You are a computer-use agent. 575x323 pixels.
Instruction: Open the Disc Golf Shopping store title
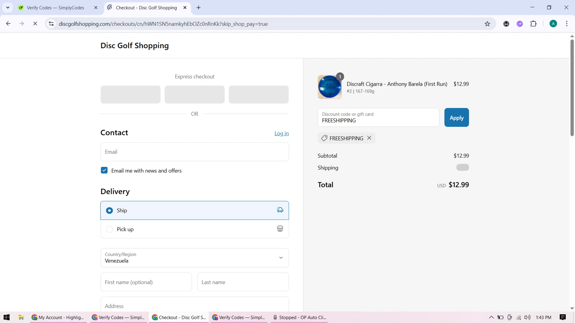135,46
